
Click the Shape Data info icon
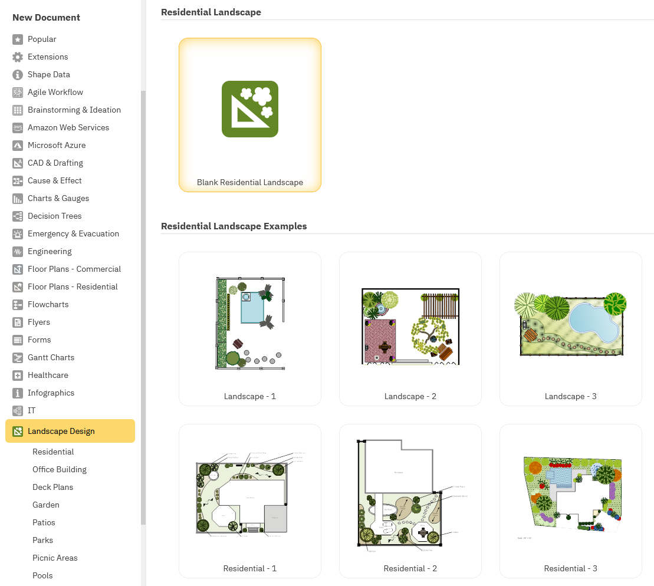[x=18, y=75]
